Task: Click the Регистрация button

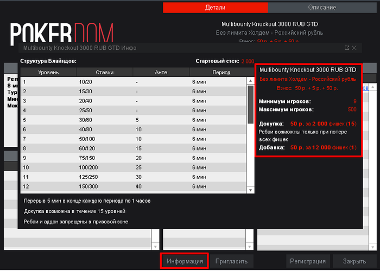Action: [x=308, y=261]
